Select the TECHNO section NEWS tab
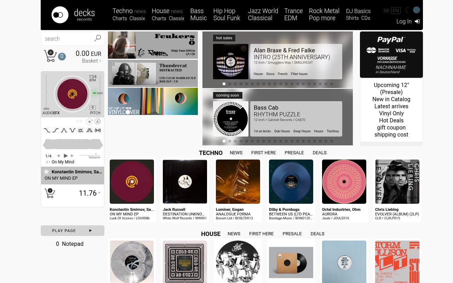453x283 pixels. click(236, 153)
